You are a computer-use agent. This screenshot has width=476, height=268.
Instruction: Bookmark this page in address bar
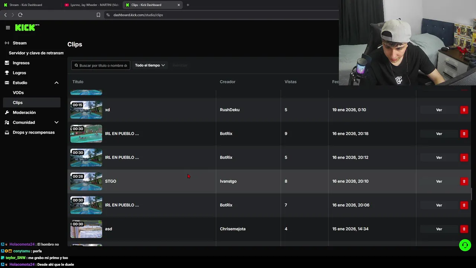pos(98,15)
